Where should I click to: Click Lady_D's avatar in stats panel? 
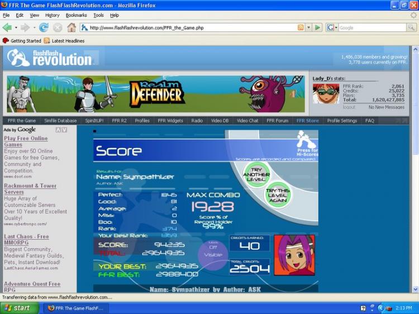(x=326, y=93)
